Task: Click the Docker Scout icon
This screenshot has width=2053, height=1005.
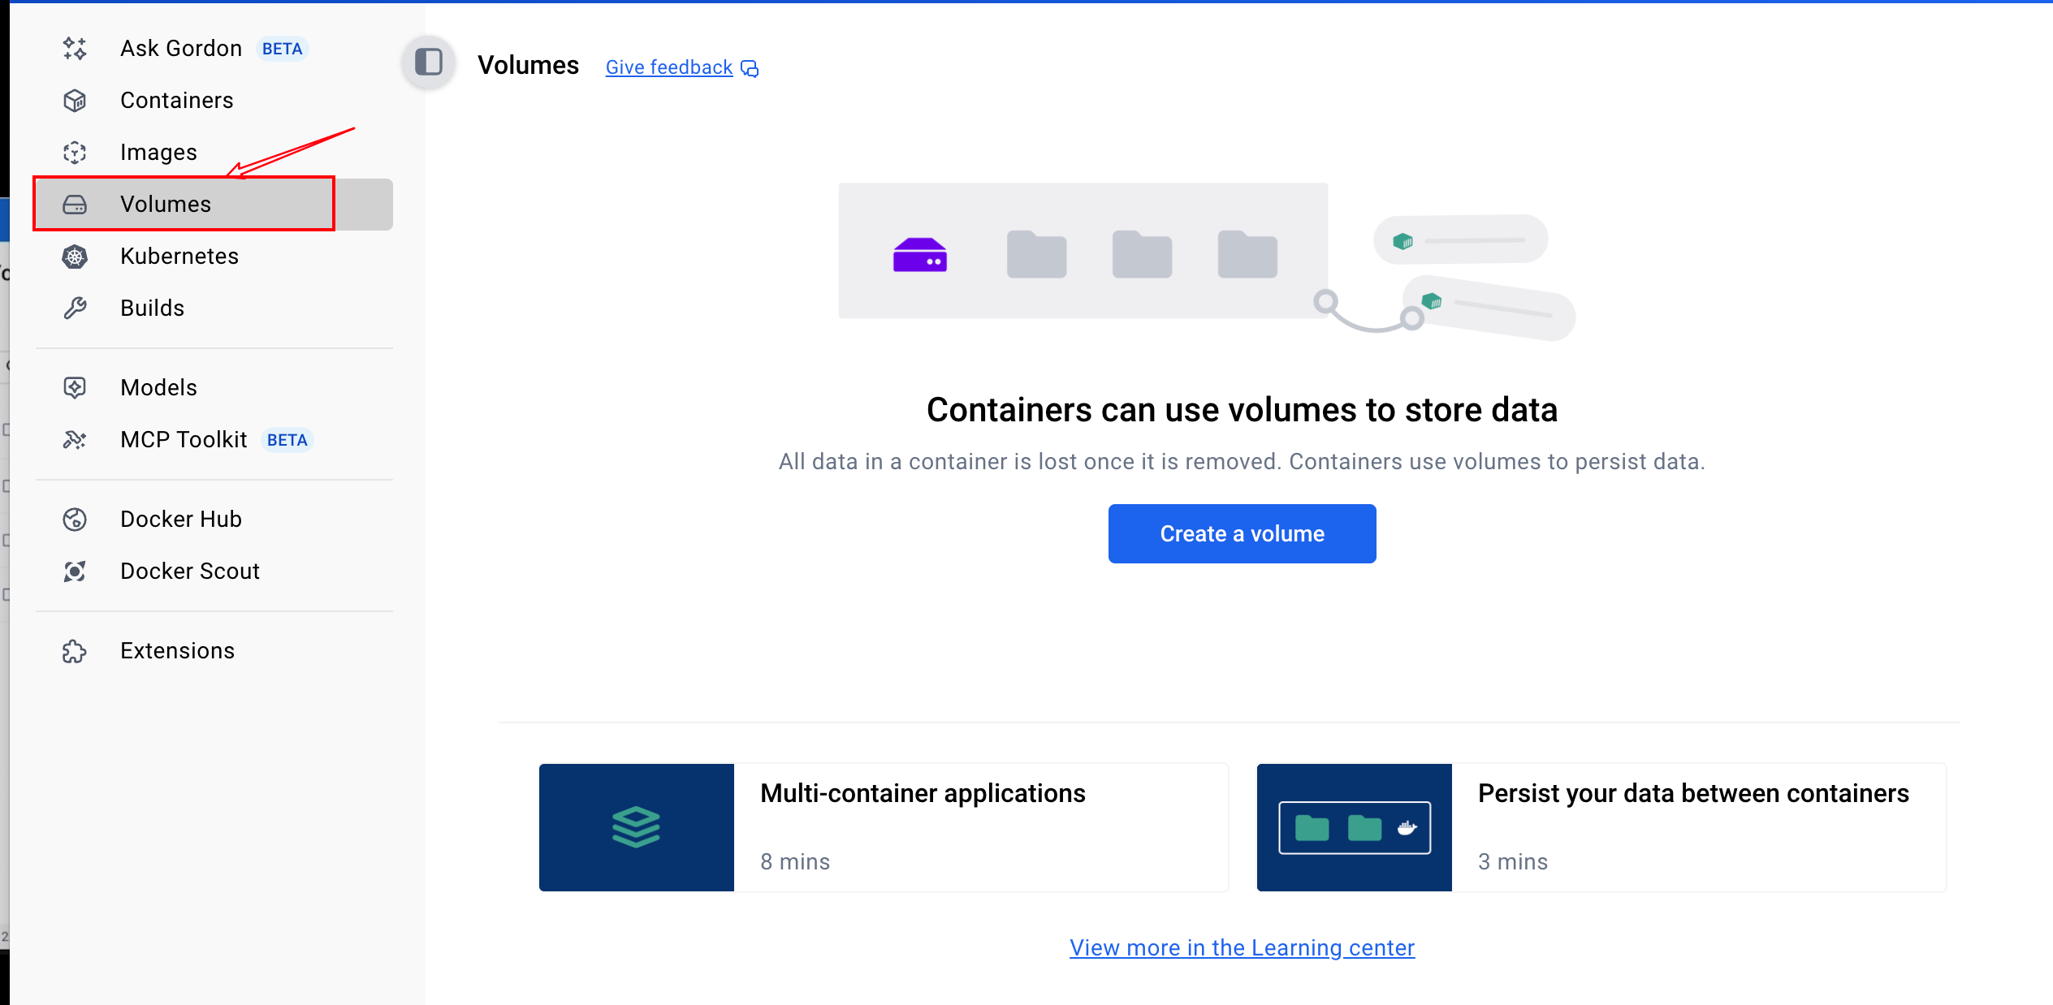Action: (x=75, y=572)
